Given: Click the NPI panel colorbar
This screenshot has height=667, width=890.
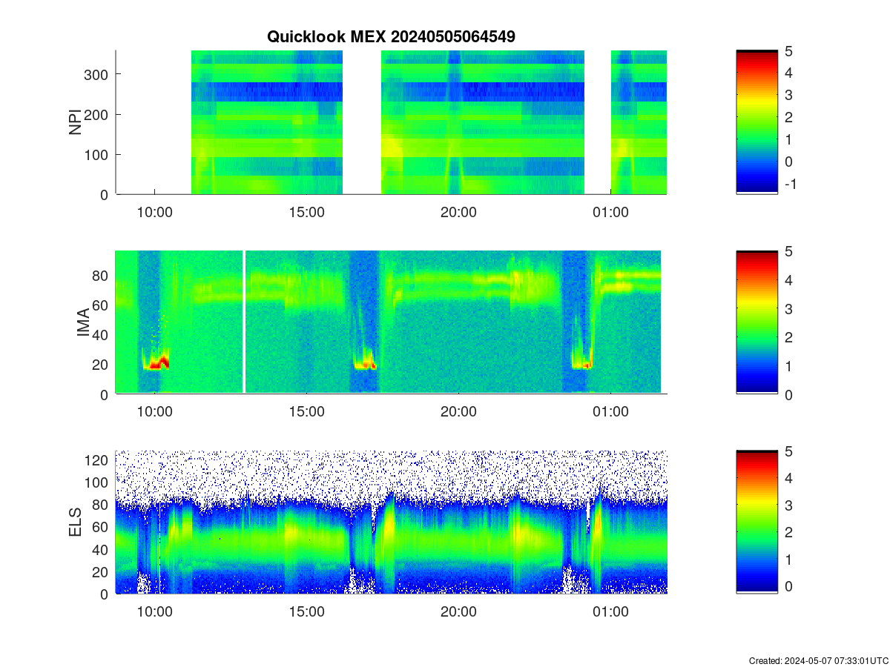Looking at the screenshot, I should point(756,122).
